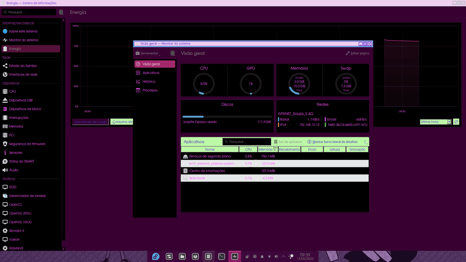Click the volume icon in the system tray
The height and width of the screenshot is (262, 466).
tap(276, 257)
